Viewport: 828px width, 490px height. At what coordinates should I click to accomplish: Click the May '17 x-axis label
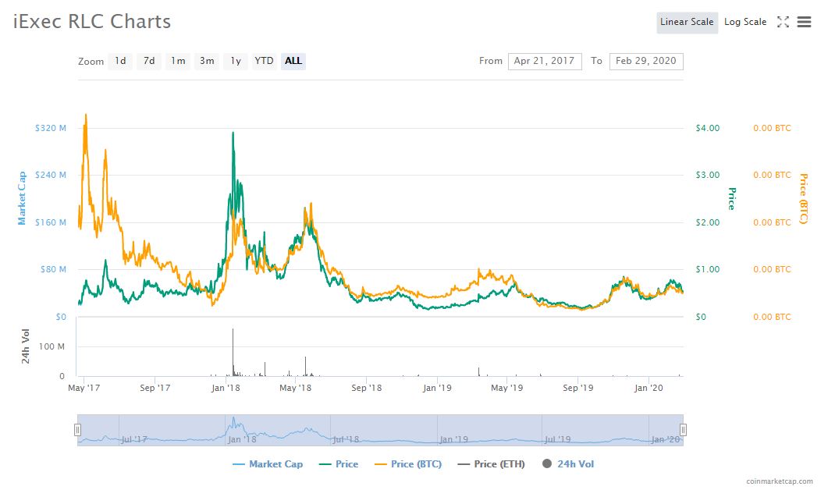click(x=84, y=388)
